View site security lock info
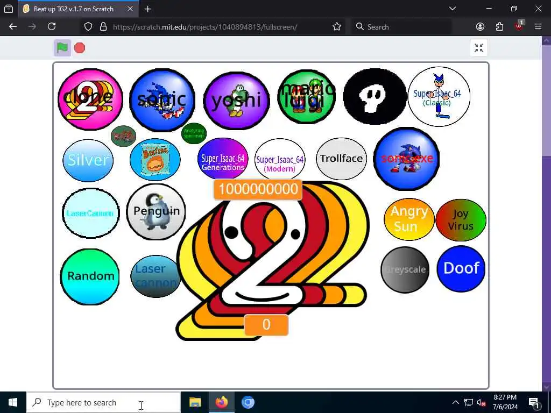Viewport: 551px width, 413px height. tap(103, 27)
